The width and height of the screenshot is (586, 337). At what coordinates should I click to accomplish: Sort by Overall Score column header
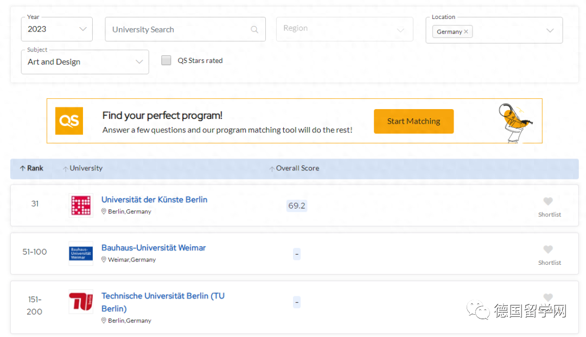pyautogui.click(x=295, y=168)
